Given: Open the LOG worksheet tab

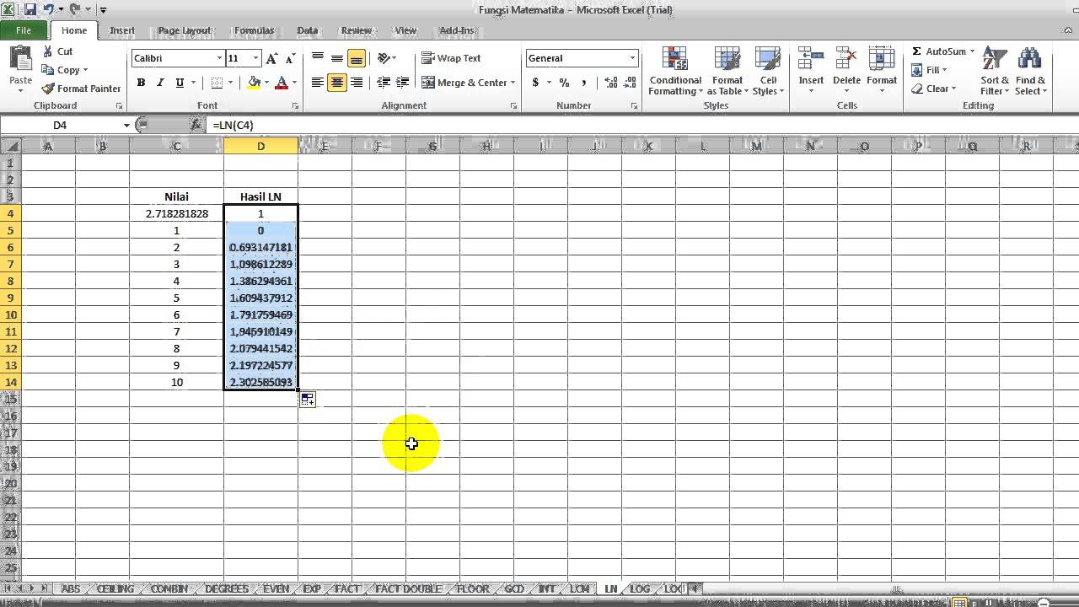Looking at the screenshot, I should coord(640,588).
